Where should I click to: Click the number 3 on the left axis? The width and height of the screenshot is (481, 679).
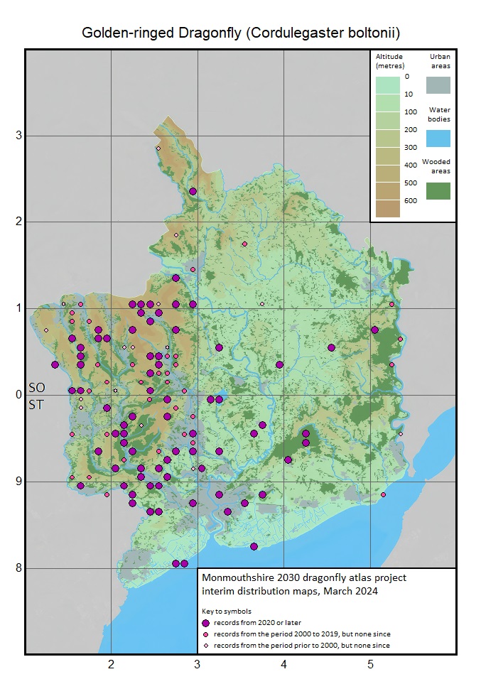pos(15,135)
